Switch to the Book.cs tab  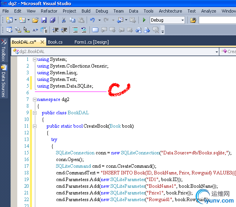55,42
